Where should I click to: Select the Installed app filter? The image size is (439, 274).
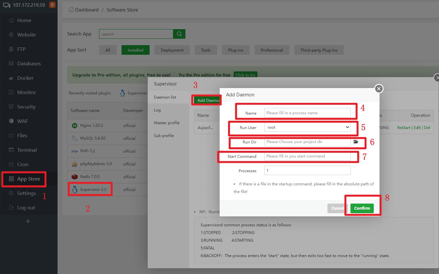click(x=136, y=50)
